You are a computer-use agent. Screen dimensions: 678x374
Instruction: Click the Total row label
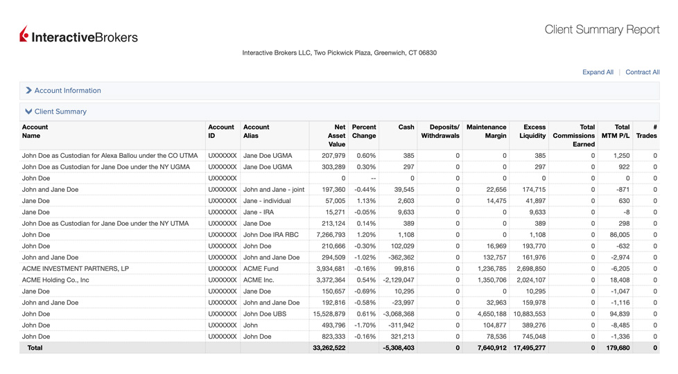point(35,348)
